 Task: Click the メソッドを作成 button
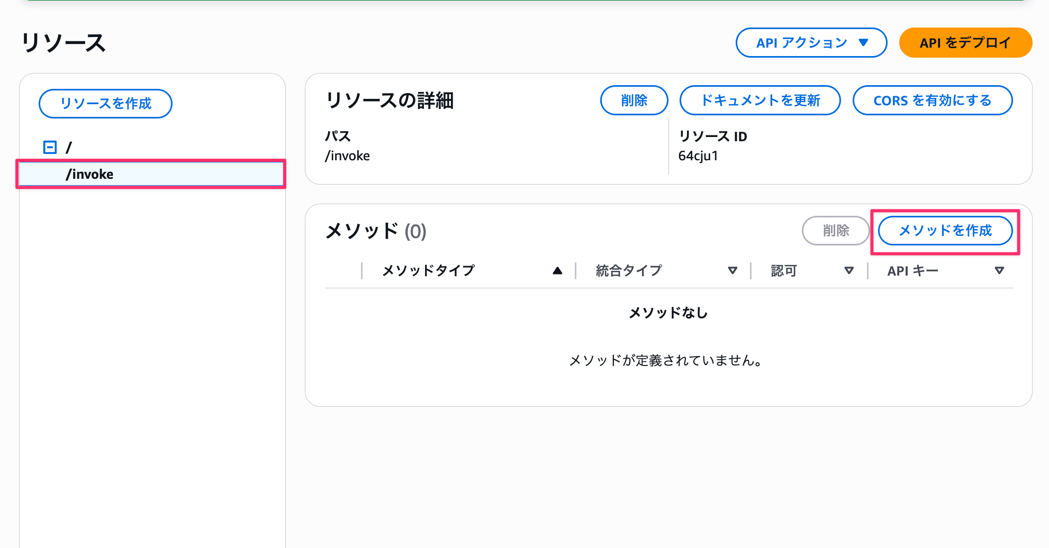click(945, 231)
